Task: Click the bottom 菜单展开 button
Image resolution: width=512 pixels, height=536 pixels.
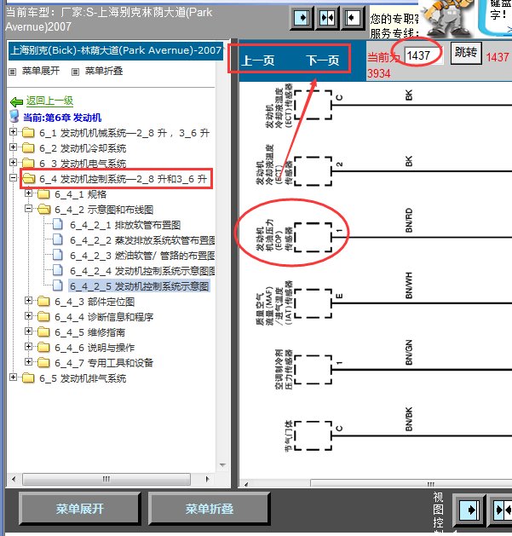Action: coord(79,509)
